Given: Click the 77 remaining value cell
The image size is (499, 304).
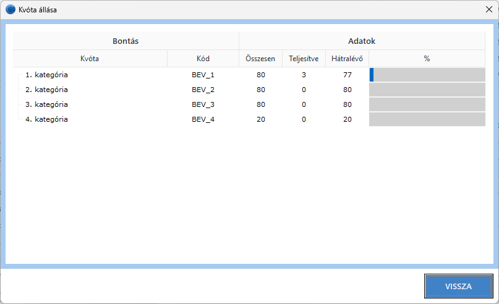Looking at the screenshot, I should (347, 75).
